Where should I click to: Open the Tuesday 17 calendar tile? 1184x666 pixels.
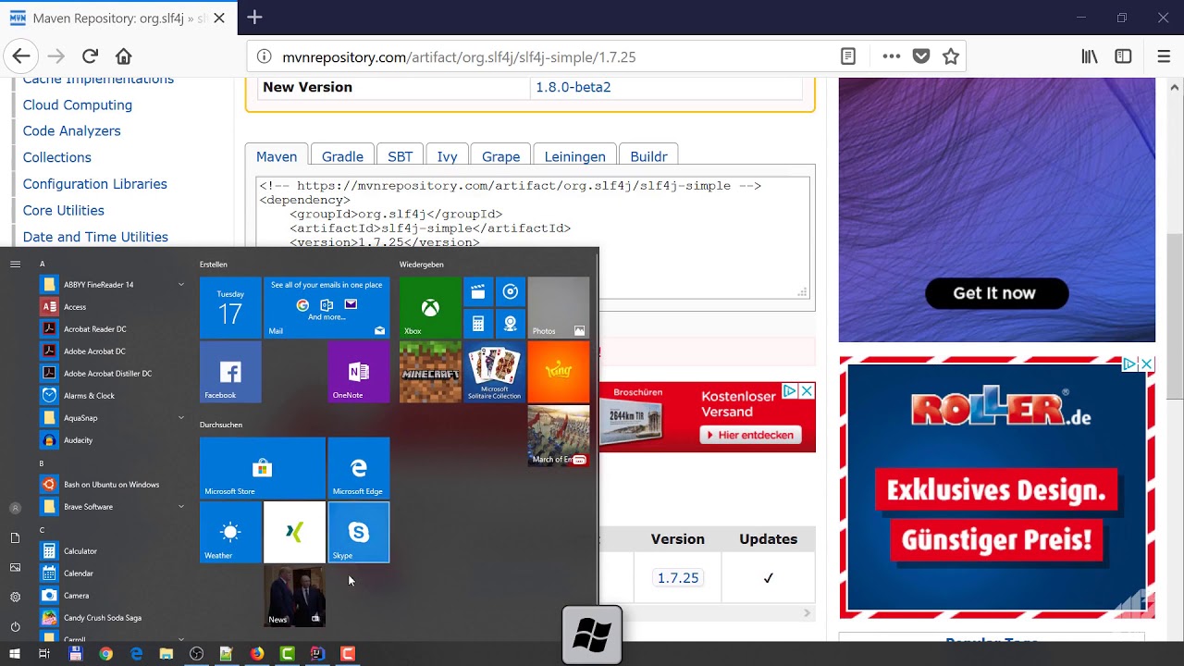tap(230, 308)
